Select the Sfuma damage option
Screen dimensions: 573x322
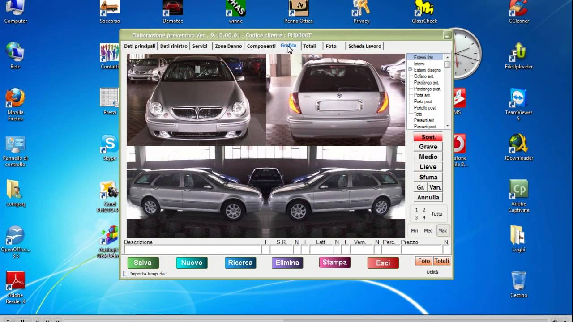pyautogui.click(x=428, y=177)
